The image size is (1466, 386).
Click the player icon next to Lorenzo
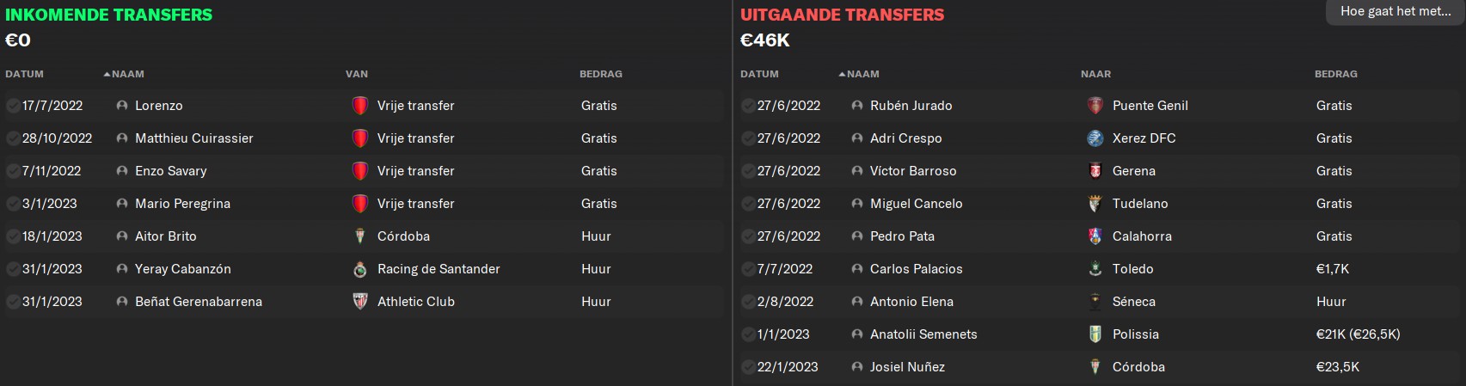click(x=122, y=106)
